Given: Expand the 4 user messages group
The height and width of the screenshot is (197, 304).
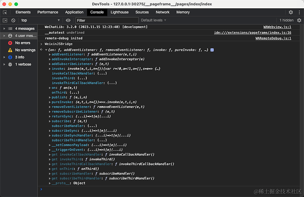Looking at the screenshot, I should (4, 36).
